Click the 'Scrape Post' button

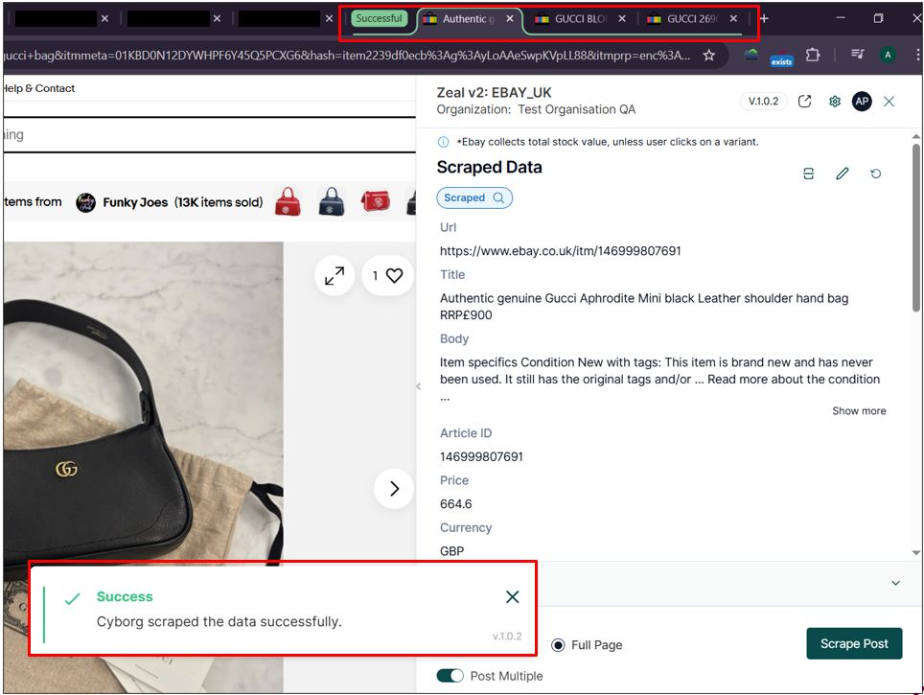854,644
